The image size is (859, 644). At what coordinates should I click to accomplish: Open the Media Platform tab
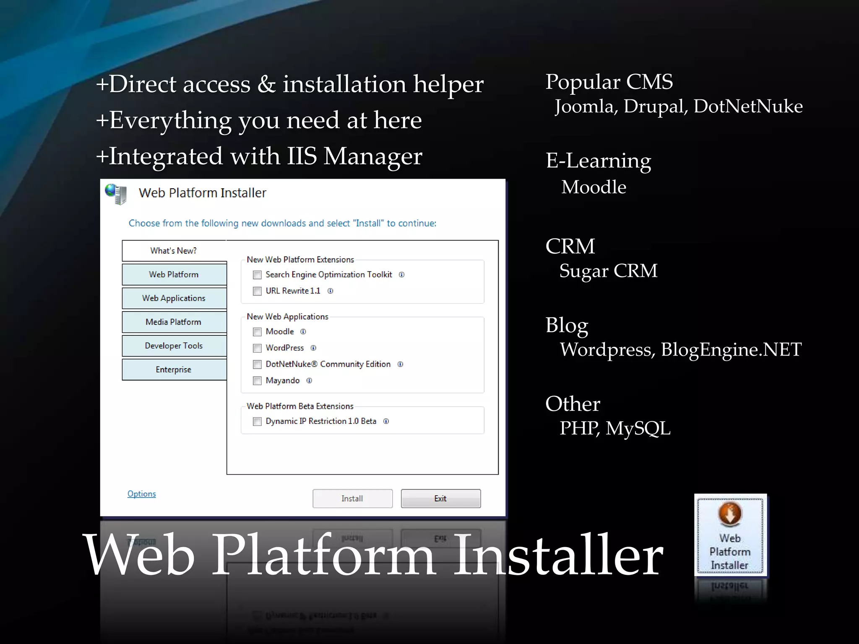174,322
